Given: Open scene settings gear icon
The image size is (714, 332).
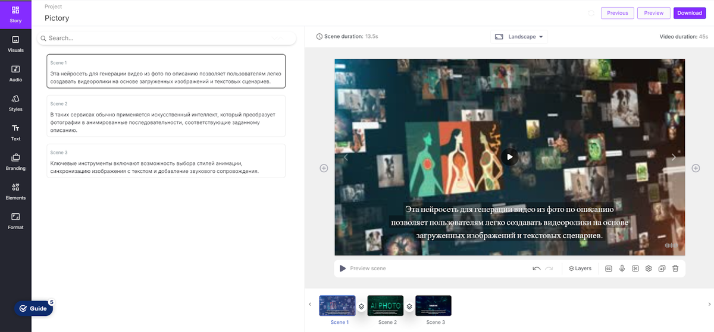Looking at the screenshot, I should pos(649,268).
